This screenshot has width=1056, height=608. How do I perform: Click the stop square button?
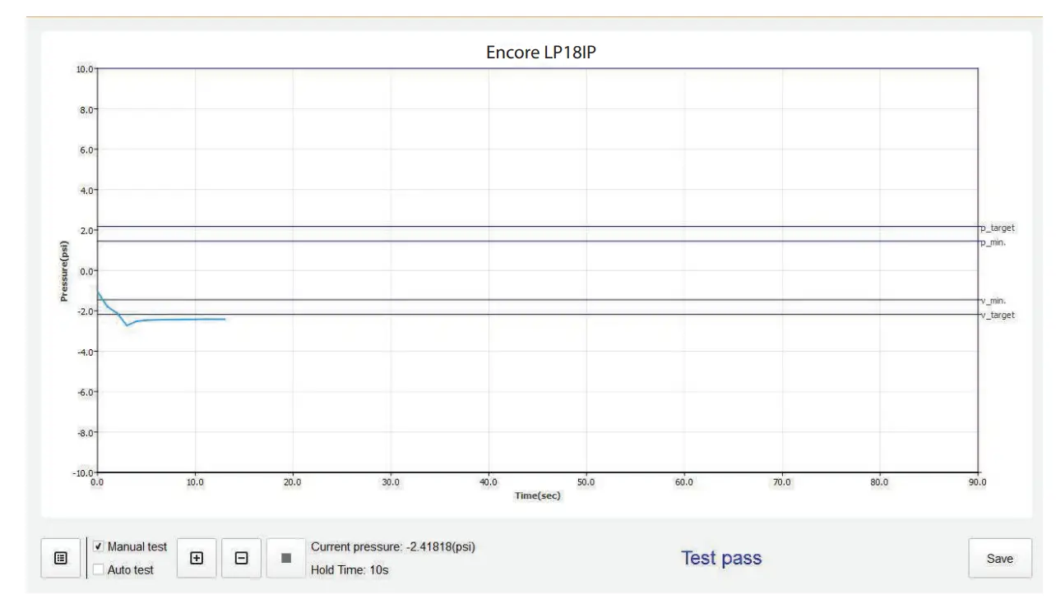click(x=286, y=558)
